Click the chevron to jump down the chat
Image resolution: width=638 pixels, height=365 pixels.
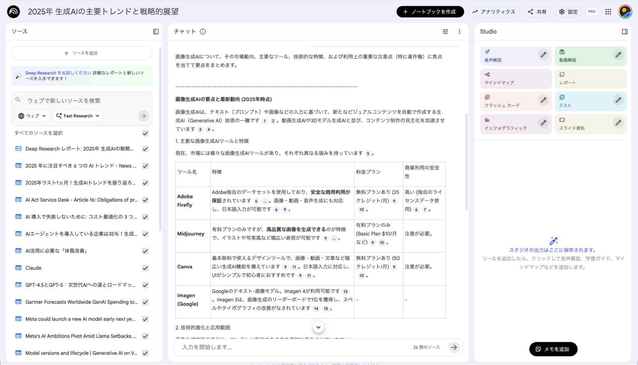coord(318,327)
